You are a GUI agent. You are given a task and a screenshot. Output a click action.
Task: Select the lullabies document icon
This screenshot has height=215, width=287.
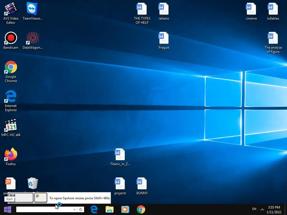click(273, 11)
